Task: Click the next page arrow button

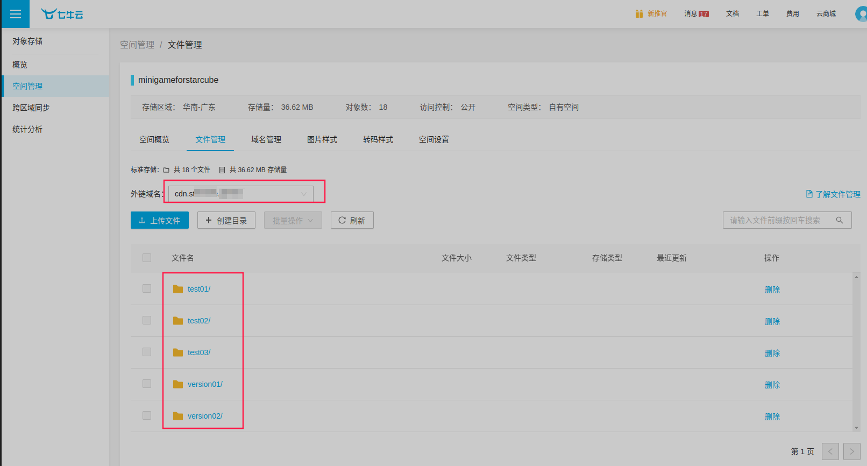Action: 852,451
